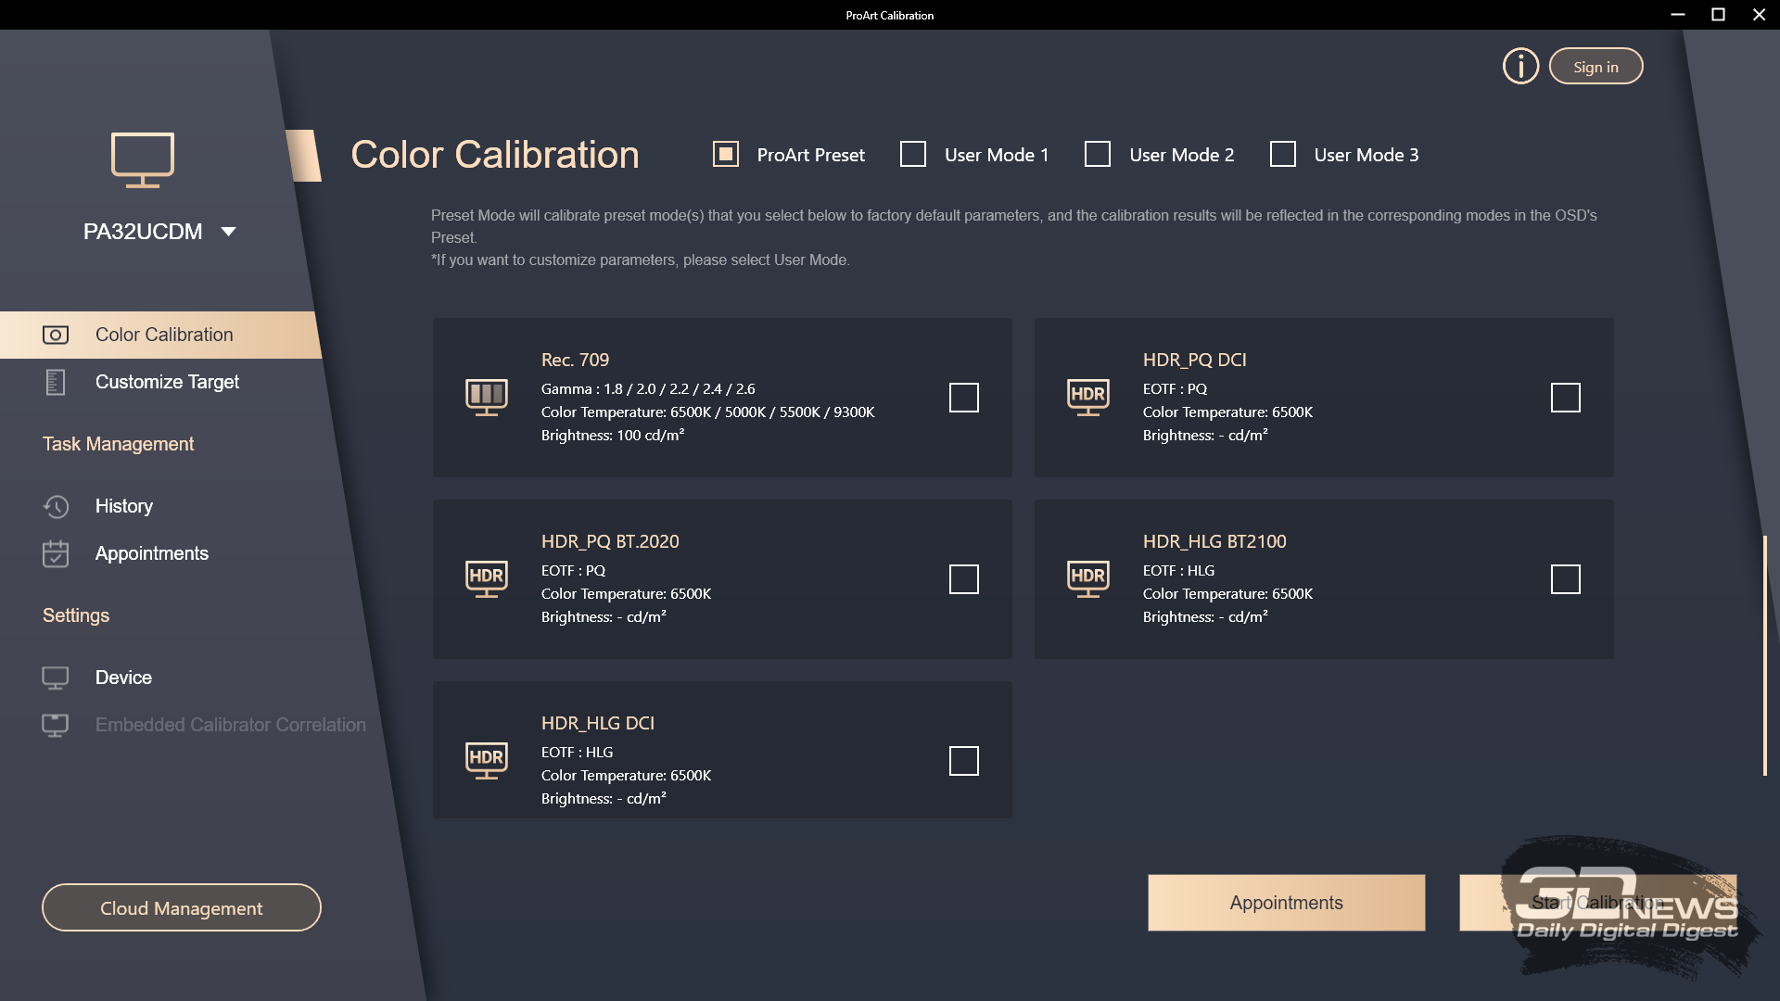
Task: Enable the User Mode 3 checkbox
Action: pyautogui.click(x=1283, y=154)
